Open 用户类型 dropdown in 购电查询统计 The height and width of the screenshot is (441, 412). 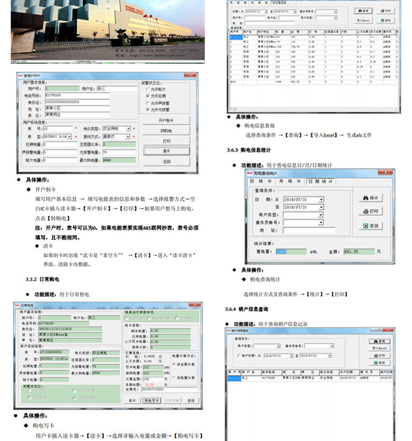(320, 214)
